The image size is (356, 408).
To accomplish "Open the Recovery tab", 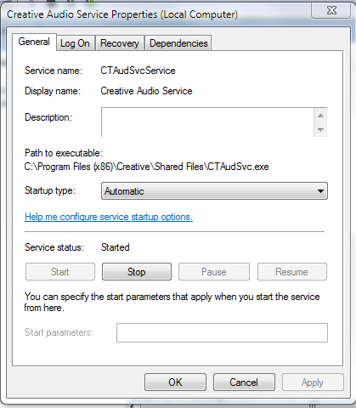I will tap(120, 43).
